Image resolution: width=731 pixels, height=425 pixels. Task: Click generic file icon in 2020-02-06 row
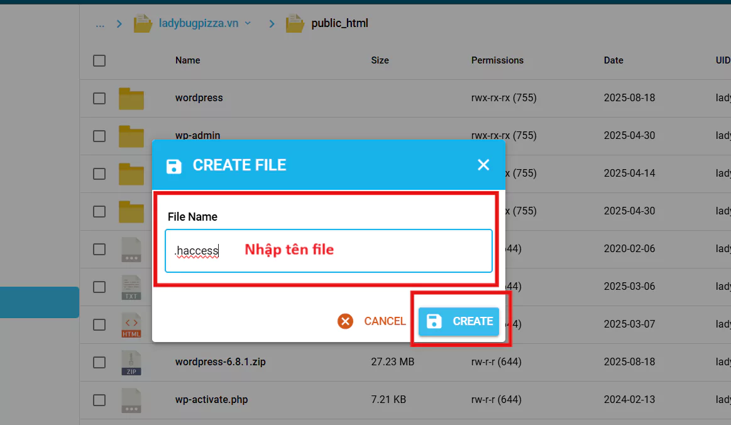coord(131,250)
